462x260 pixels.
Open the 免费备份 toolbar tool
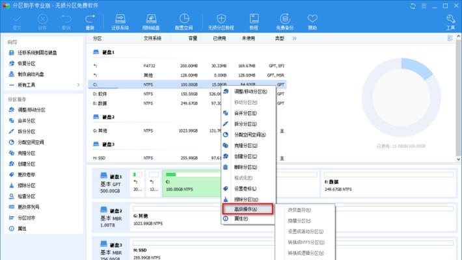coord(284,22)
